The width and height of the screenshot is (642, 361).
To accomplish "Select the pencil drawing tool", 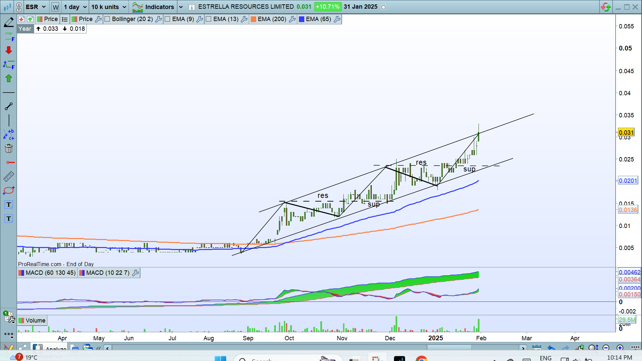I will pos(9,22).
